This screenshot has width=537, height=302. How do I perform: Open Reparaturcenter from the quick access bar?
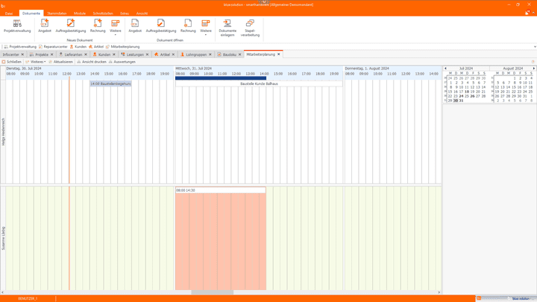(x=54, y=46)
